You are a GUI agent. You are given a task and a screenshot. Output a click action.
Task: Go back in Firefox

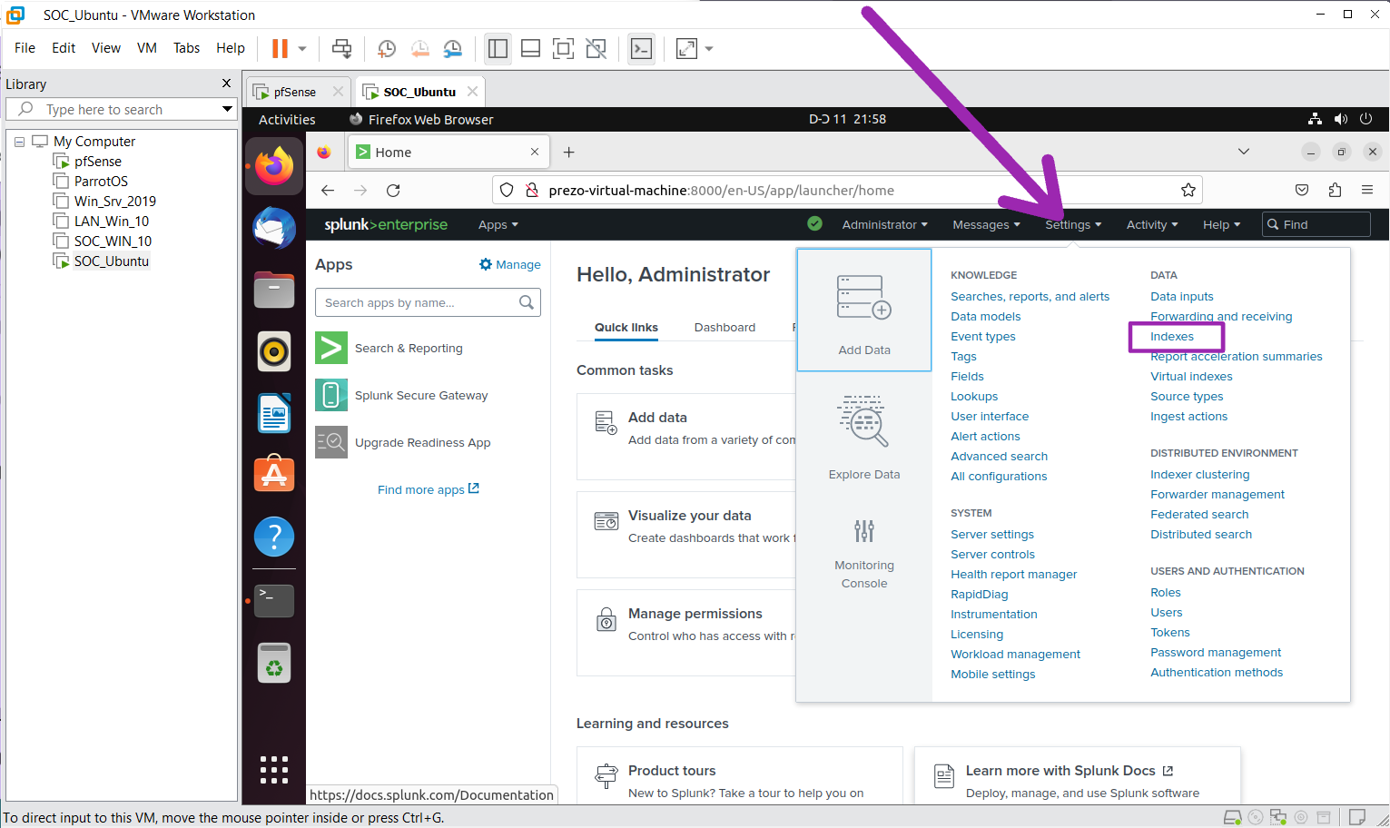pyautogui.click(x=328, y=190)
